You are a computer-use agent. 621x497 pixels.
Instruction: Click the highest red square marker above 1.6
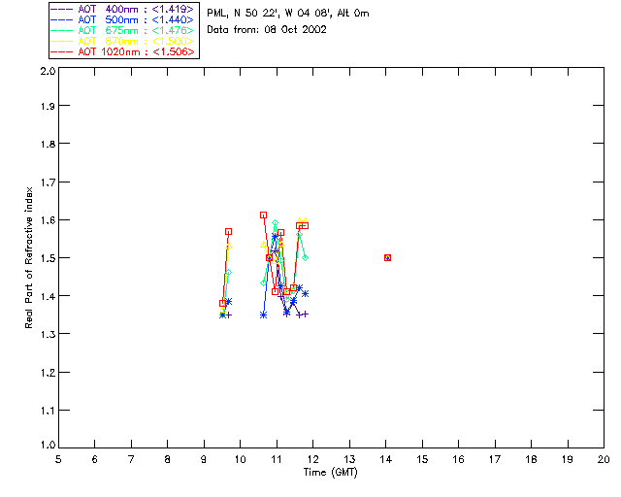pyautogui.click(x=263, y=215)
